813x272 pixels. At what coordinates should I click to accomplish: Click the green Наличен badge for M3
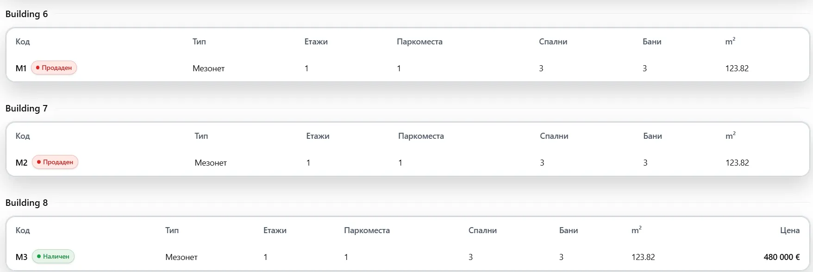point(53,256)
